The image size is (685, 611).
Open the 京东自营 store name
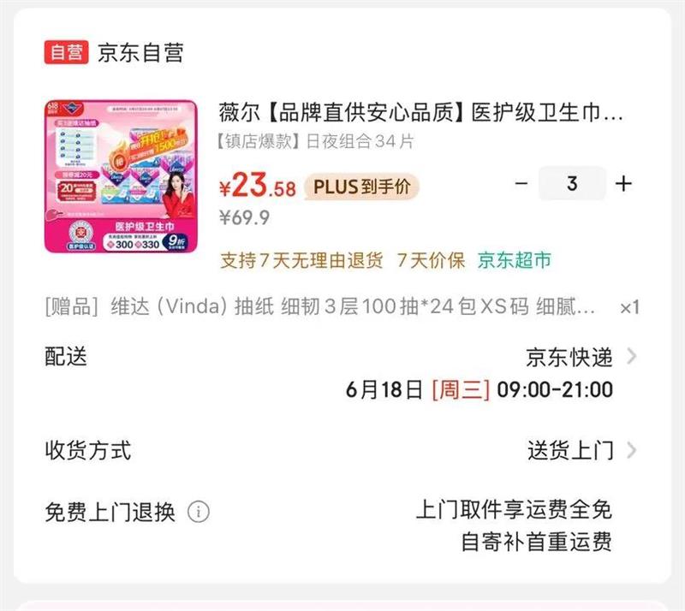[140, 53]
